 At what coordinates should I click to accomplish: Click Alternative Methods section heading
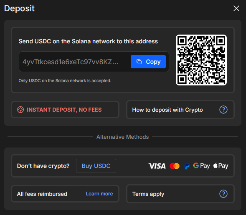tap(122, 137)
